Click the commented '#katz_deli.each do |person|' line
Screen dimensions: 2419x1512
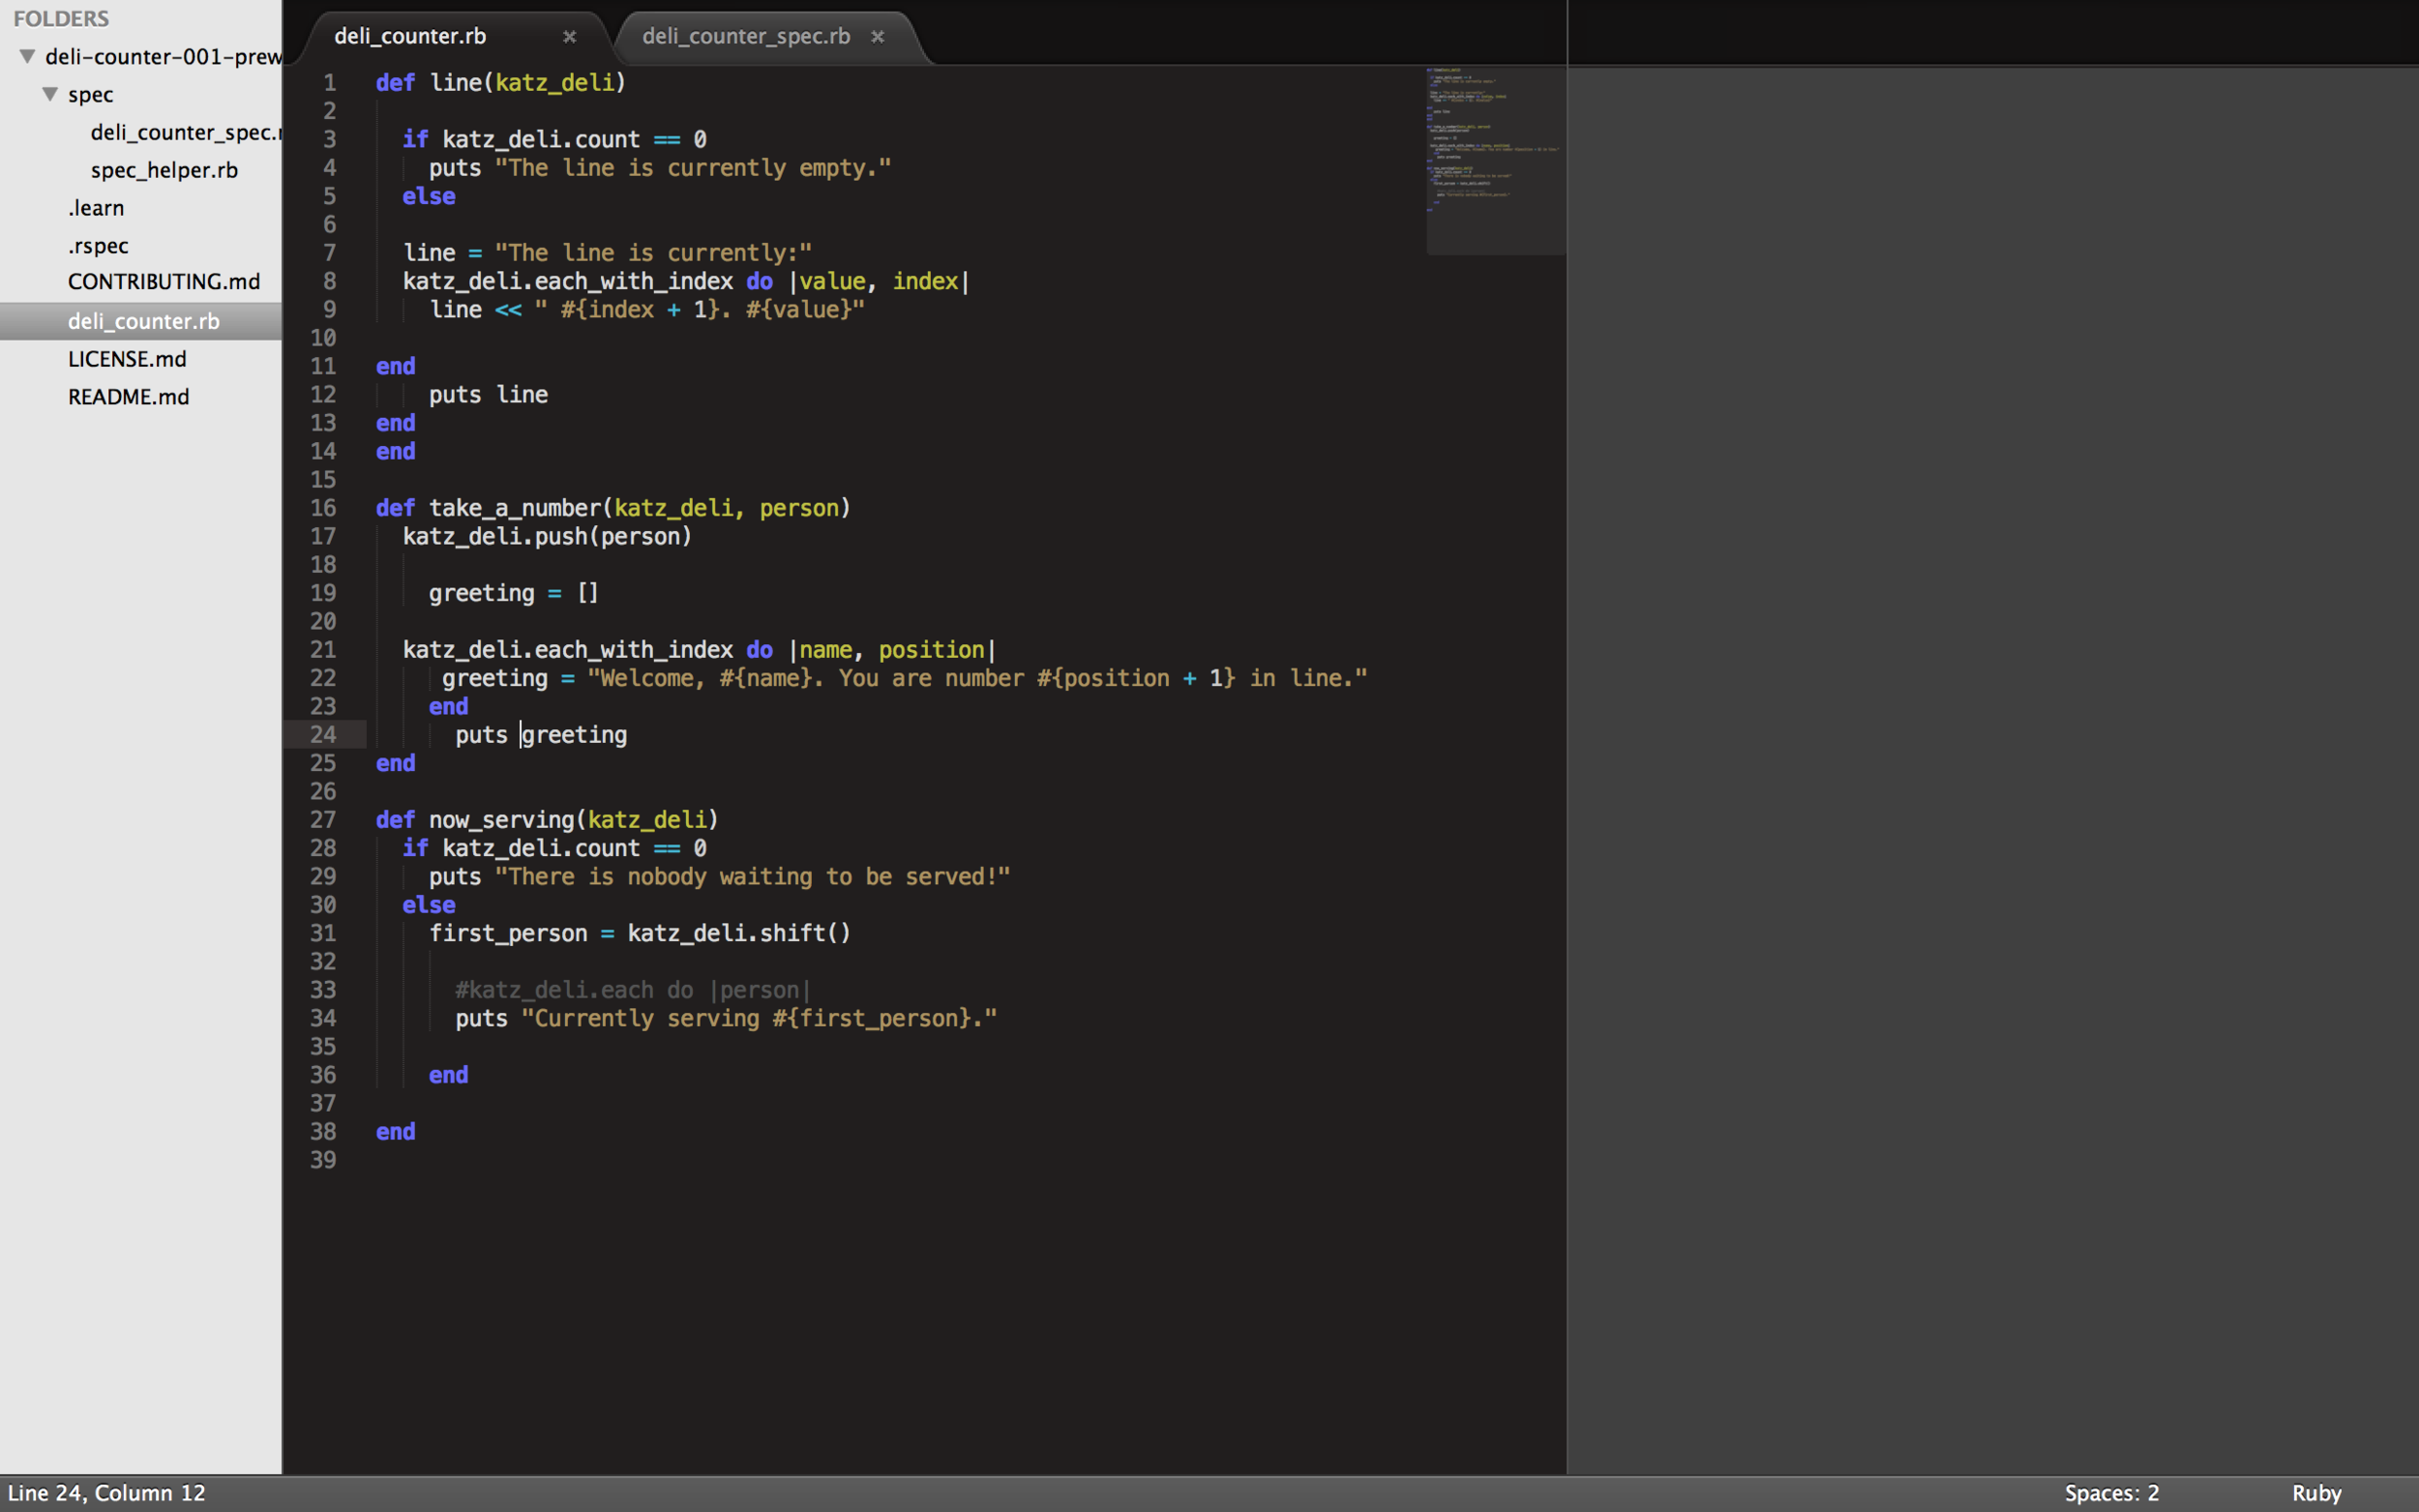(x=632, y=990)
